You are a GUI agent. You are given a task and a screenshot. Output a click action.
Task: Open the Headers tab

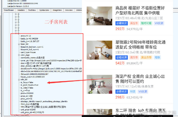(21, 10)
